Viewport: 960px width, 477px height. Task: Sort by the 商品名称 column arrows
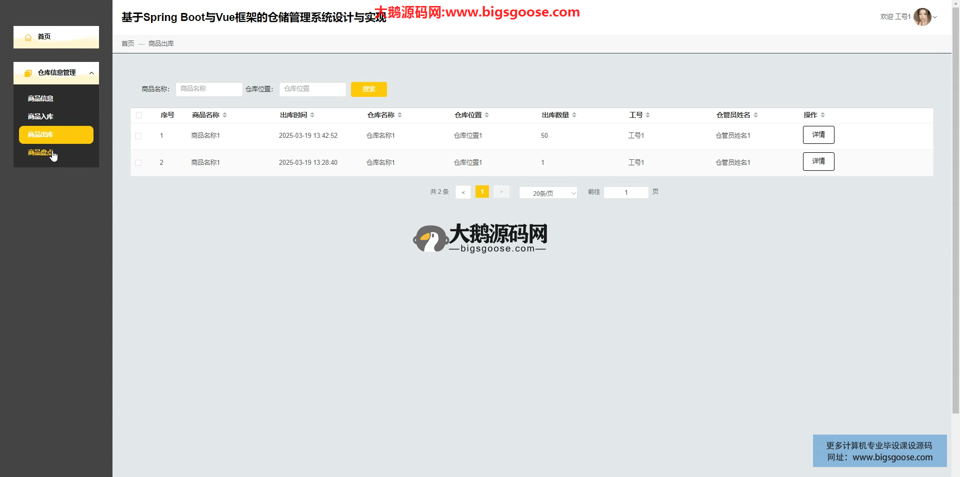point(224,115)
